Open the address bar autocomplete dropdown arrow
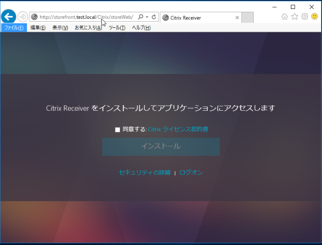 point(147,17)
